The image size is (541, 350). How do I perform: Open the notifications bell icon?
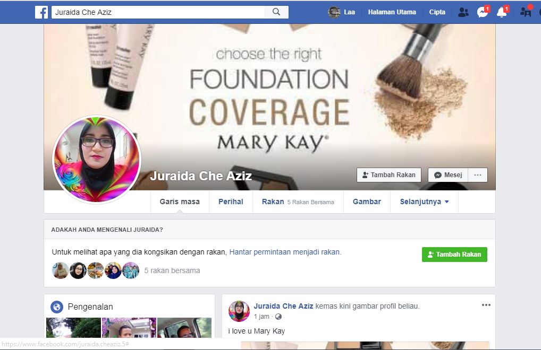(x=502, y=12)
